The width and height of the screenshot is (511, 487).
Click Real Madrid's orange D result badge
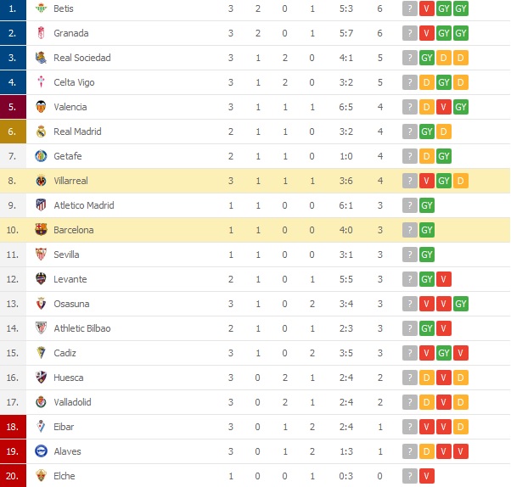[x=444, y=132]
